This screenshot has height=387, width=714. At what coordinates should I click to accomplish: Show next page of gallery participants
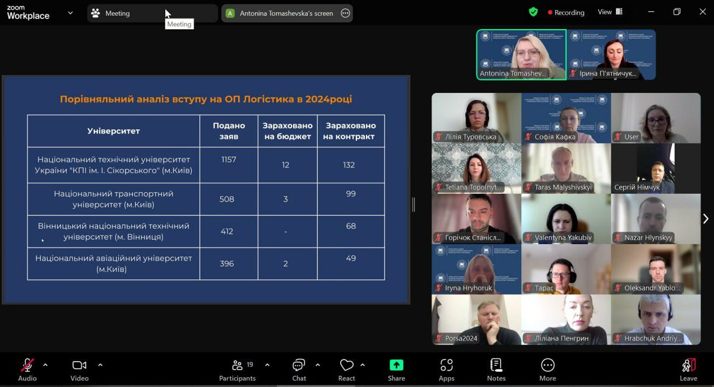pyautogui.click(x=706, y=219)
